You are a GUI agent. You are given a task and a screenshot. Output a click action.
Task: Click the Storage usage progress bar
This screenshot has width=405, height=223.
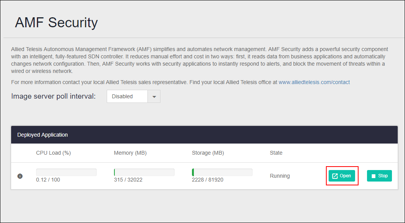[222, 172]
